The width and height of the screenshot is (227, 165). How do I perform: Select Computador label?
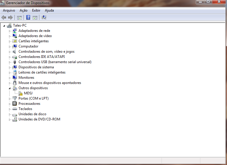(x=28, y=46)
